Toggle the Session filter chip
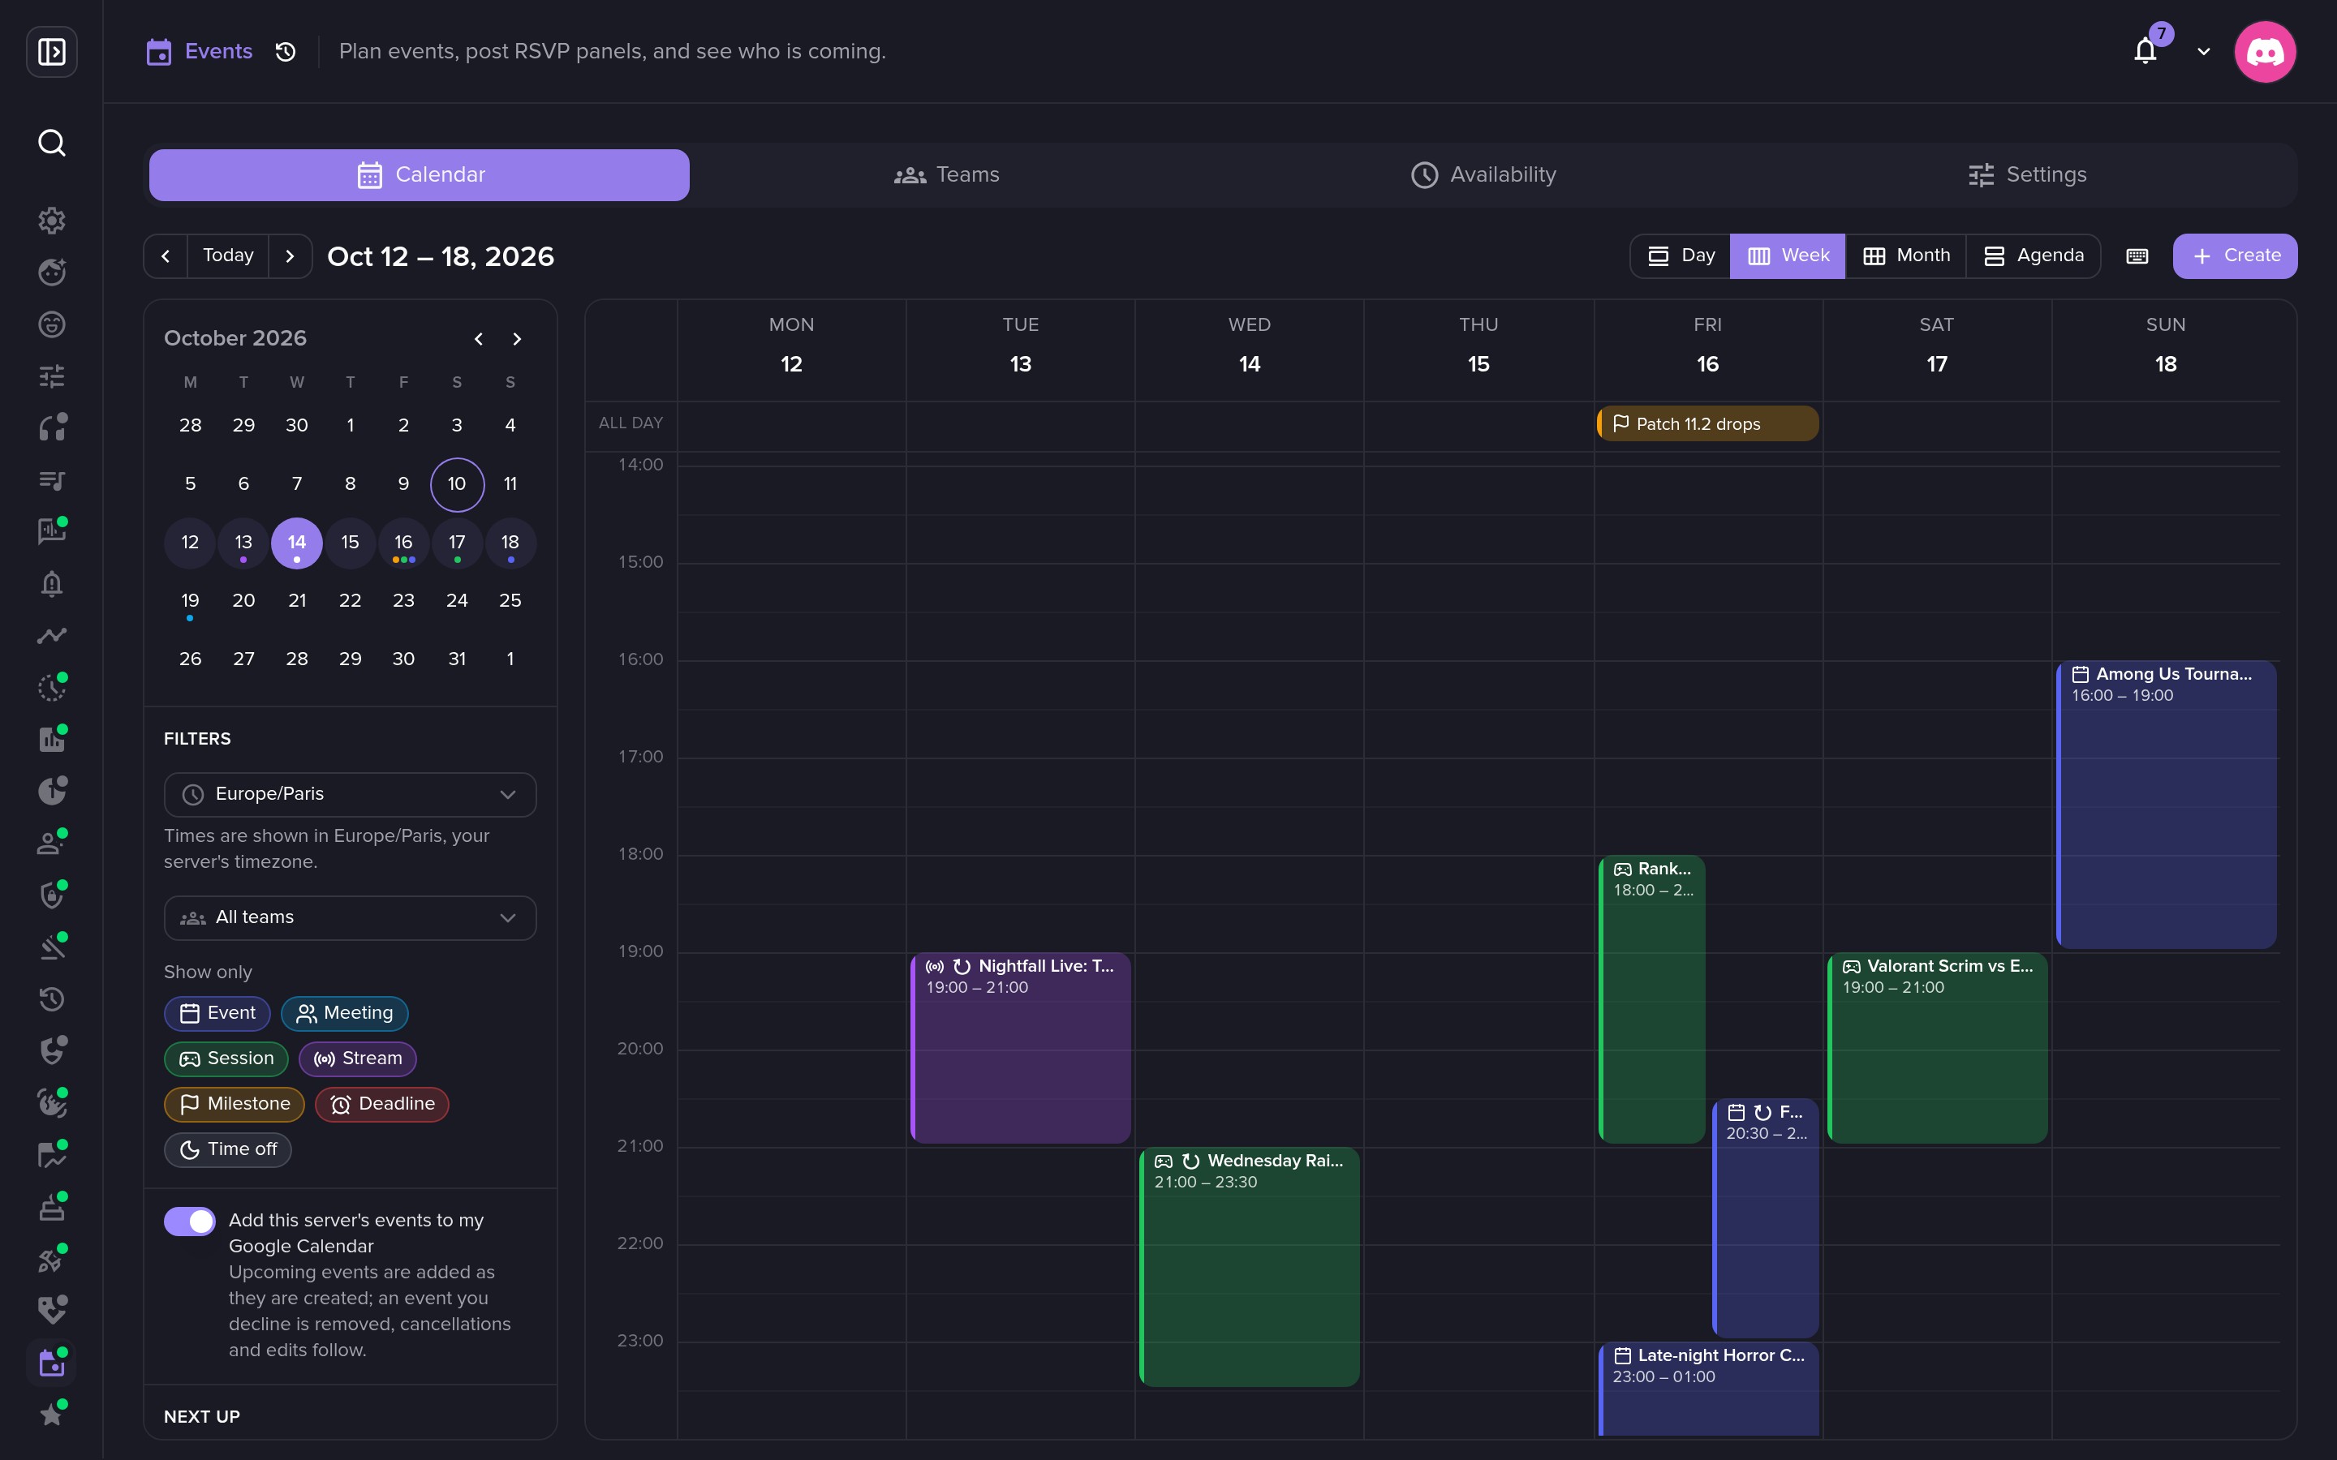This screenshot has width=2337, height=1460. click(x=226, y=1058)
